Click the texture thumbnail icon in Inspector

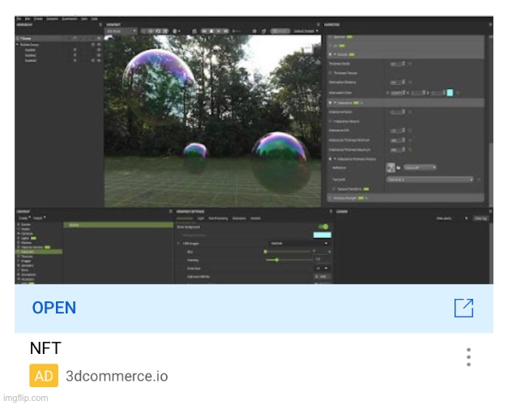(x=391, y=167)
